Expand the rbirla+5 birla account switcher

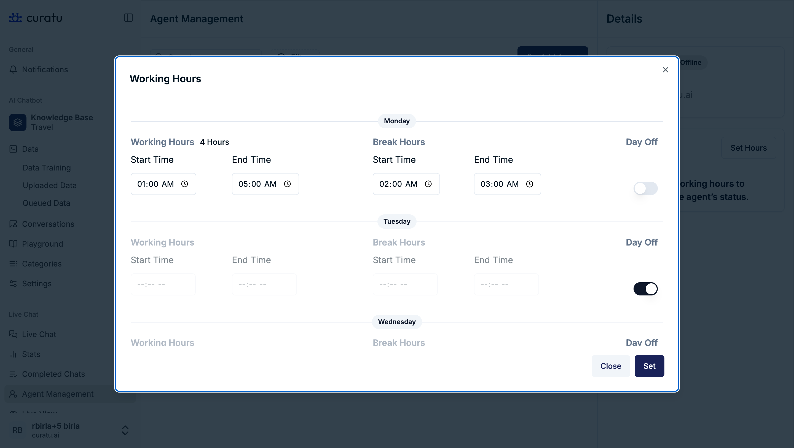[x=125, y=430]
